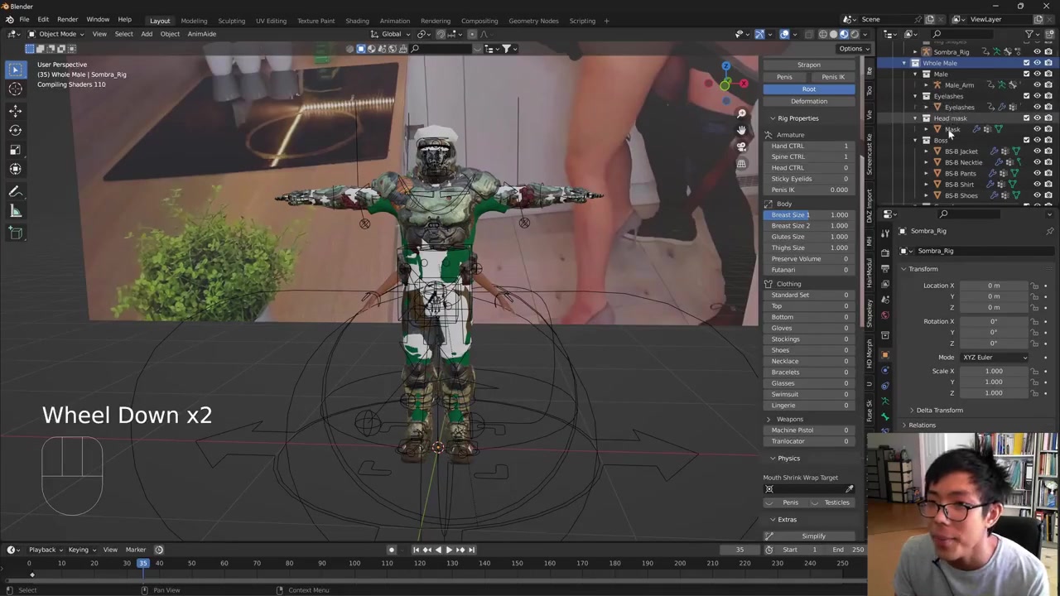This screenshot has height=596, width=1060.
Task: Select the Move tool in viewport toolbar
Action: 15,110
